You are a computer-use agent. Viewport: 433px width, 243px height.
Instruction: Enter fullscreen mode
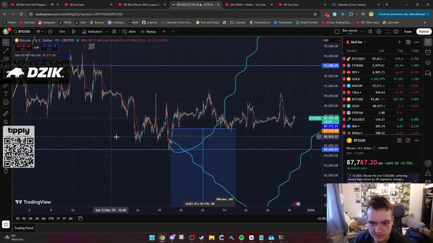click(387, 31)
